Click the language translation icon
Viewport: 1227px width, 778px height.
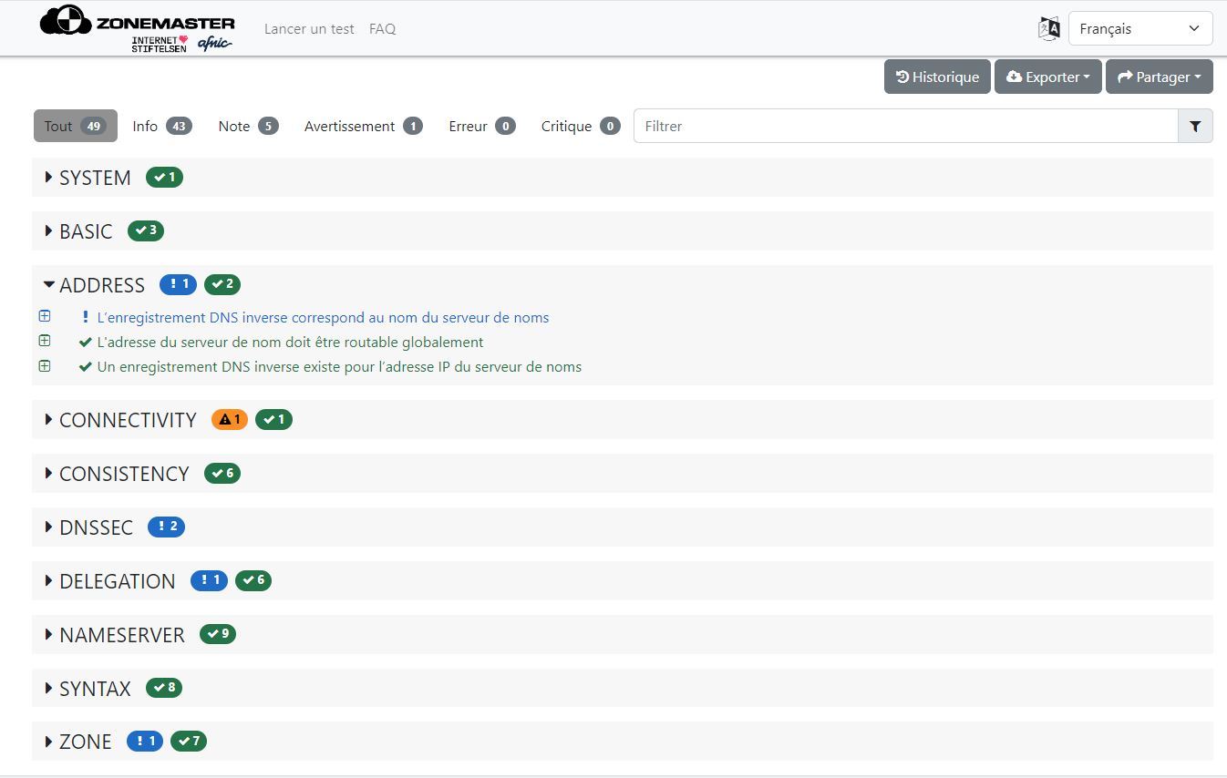pyautogui.click(x=1049, y=28)
